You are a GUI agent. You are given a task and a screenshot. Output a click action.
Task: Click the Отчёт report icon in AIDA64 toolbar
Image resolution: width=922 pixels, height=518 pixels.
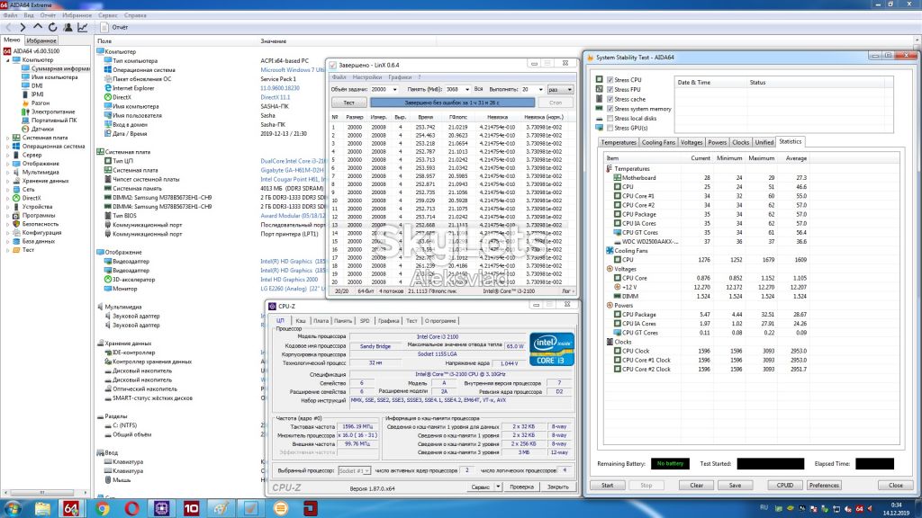pos(104,27)
